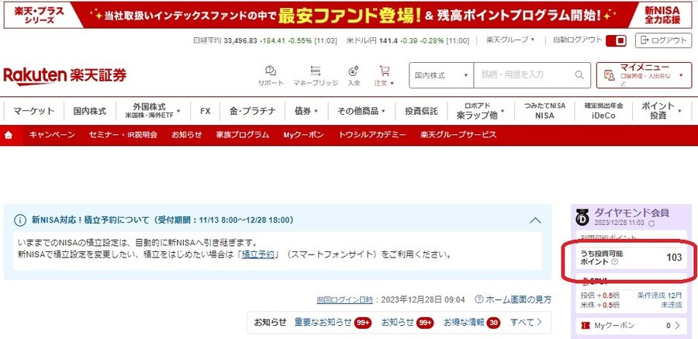Refresh the member status timestamp icon

652,223
